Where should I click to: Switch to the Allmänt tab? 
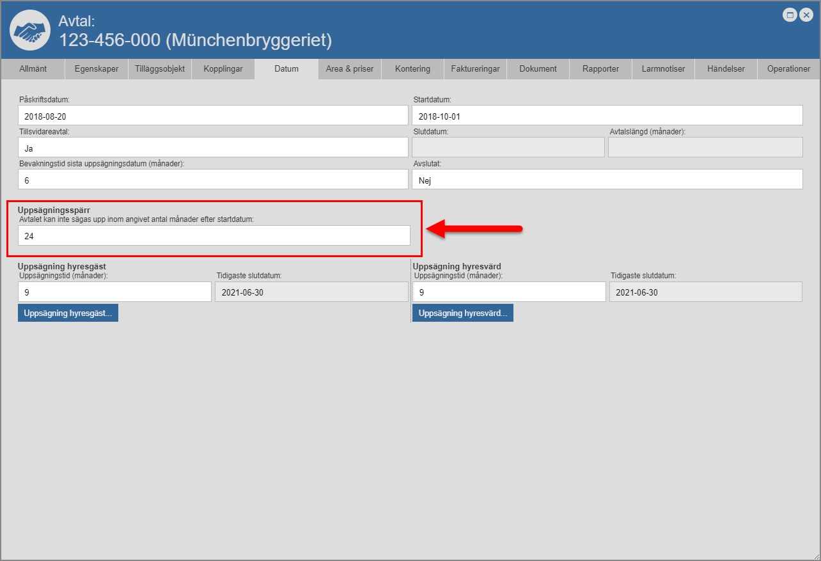coord(33,69)
